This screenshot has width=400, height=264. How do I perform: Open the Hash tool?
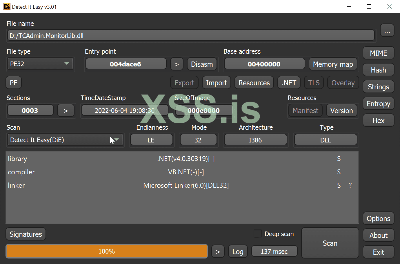[379, 70]
